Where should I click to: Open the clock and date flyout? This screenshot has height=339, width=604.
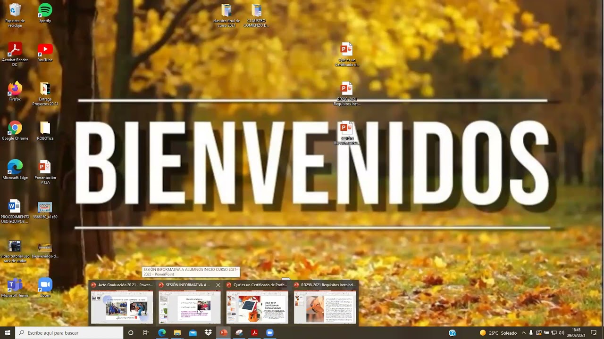576,333
